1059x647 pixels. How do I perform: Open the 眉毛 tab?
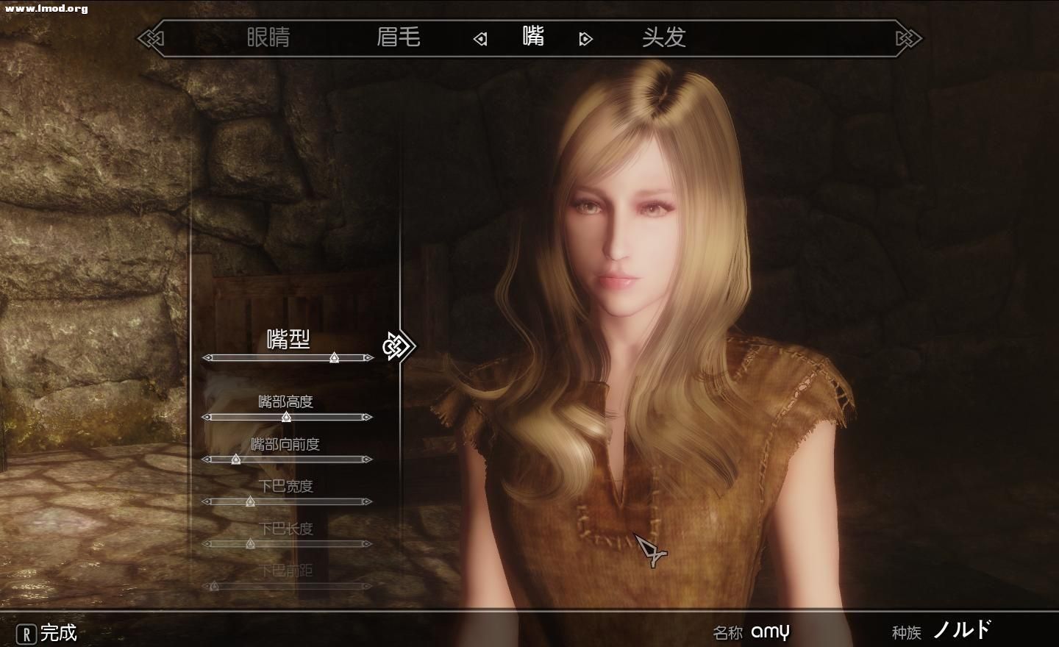pyautogui.click(x=398, y=37)
